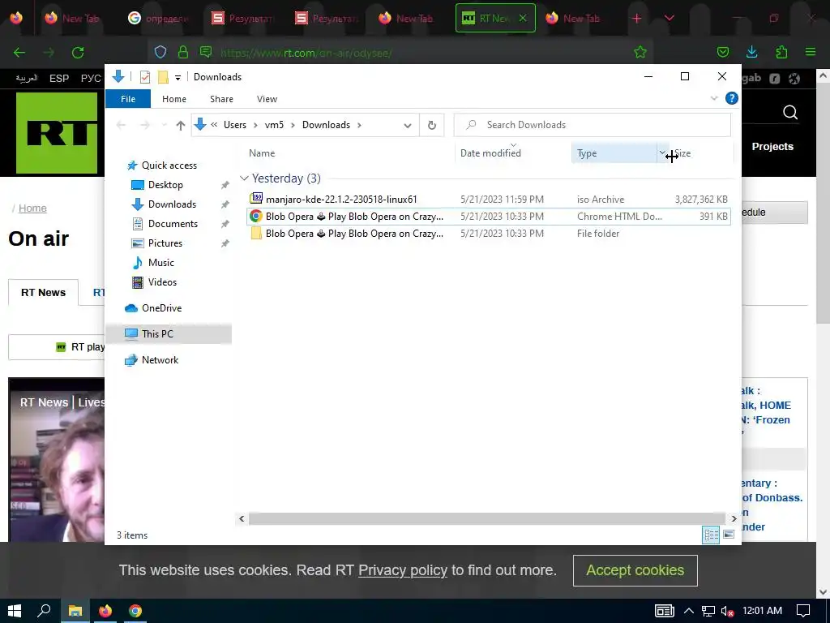The width and height of the screenshot is (830, 623).
Task: Click Chrome icon in the taskbar
Action: (135, 611)
